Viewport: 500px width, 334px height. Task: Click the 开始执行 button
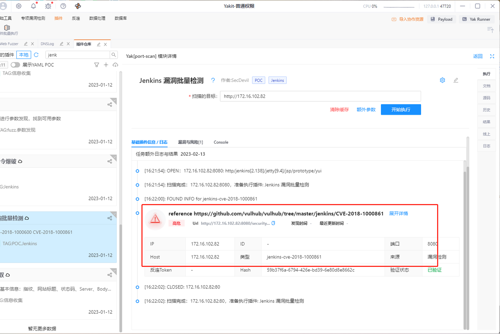tap(401, 110)
